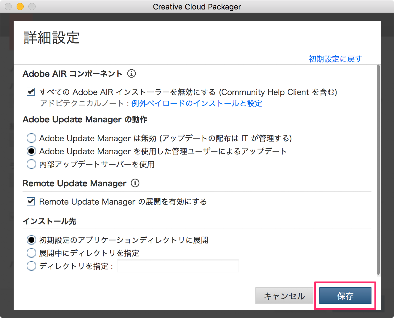Click the Creative Cloud Packager title text
This screenshot has width=394, height=318.
click(197, 7)
